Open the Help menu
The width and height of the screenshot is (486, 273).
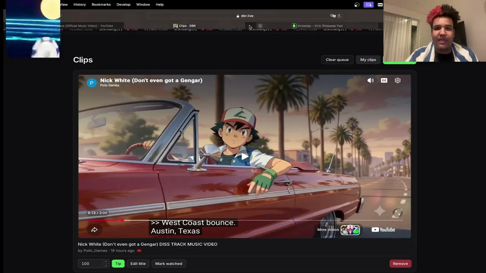(x=159, y=5)
